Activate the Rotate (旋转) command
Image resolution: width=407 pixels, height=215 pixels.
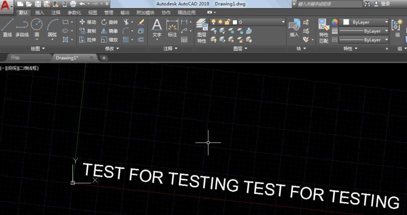[x=109, y=22]
